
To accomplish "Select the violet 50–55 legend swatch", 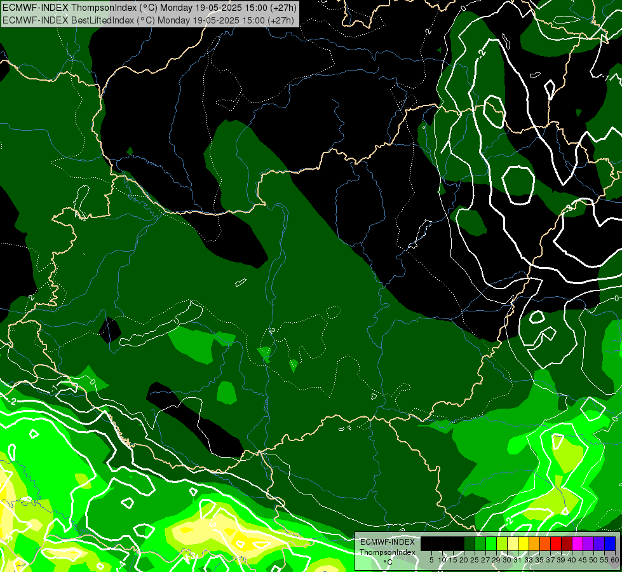I will click(599, 543).
